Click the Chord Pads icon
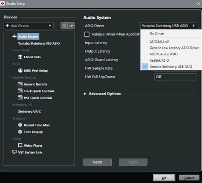Screen dimensions: 202x183 (20, 57)
